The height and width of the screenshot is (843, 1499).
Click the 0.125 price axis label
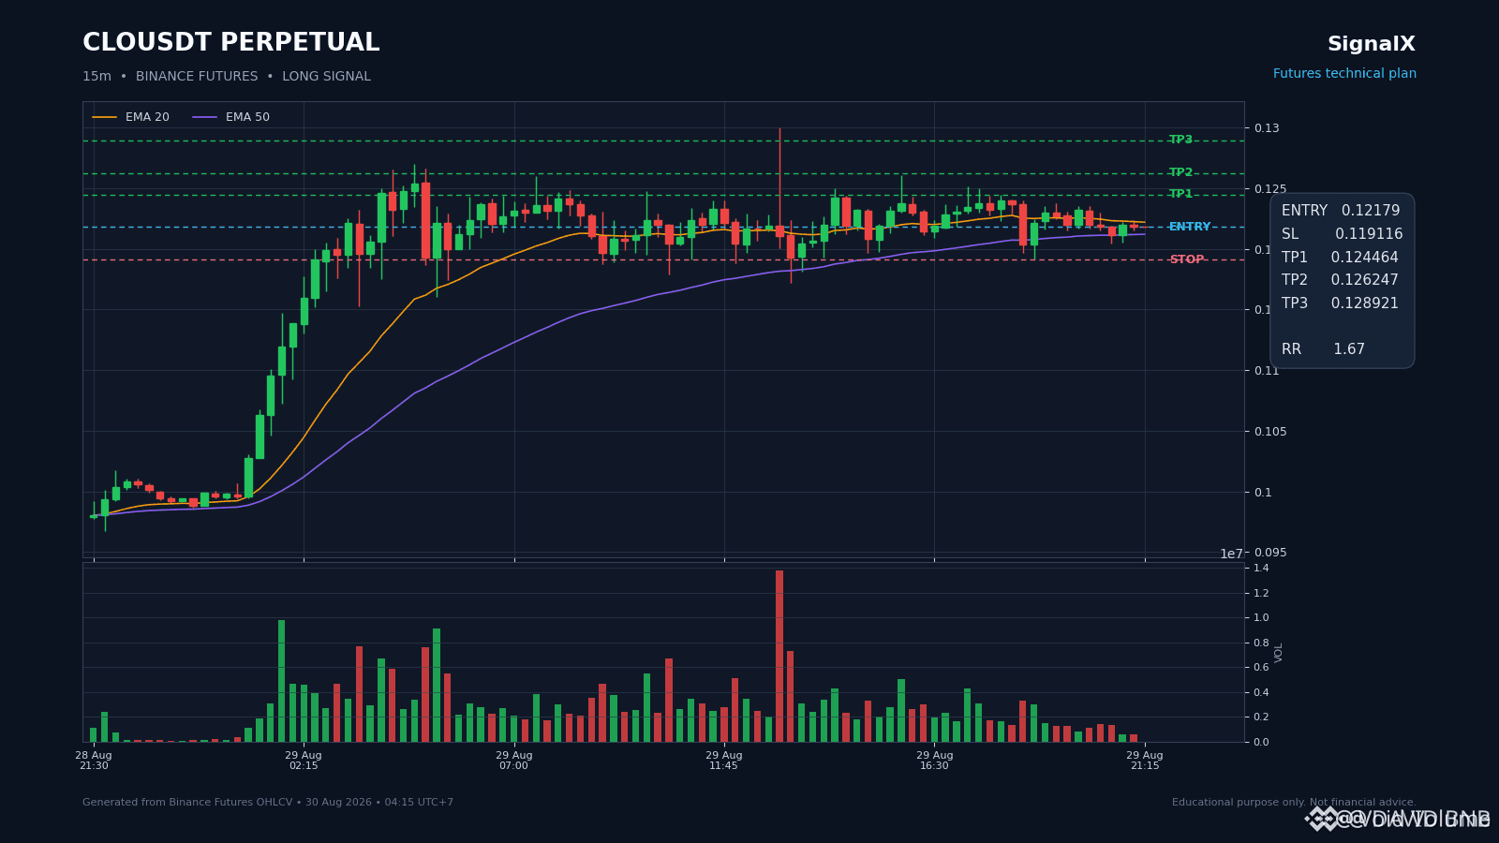[x=1271, y=189]
